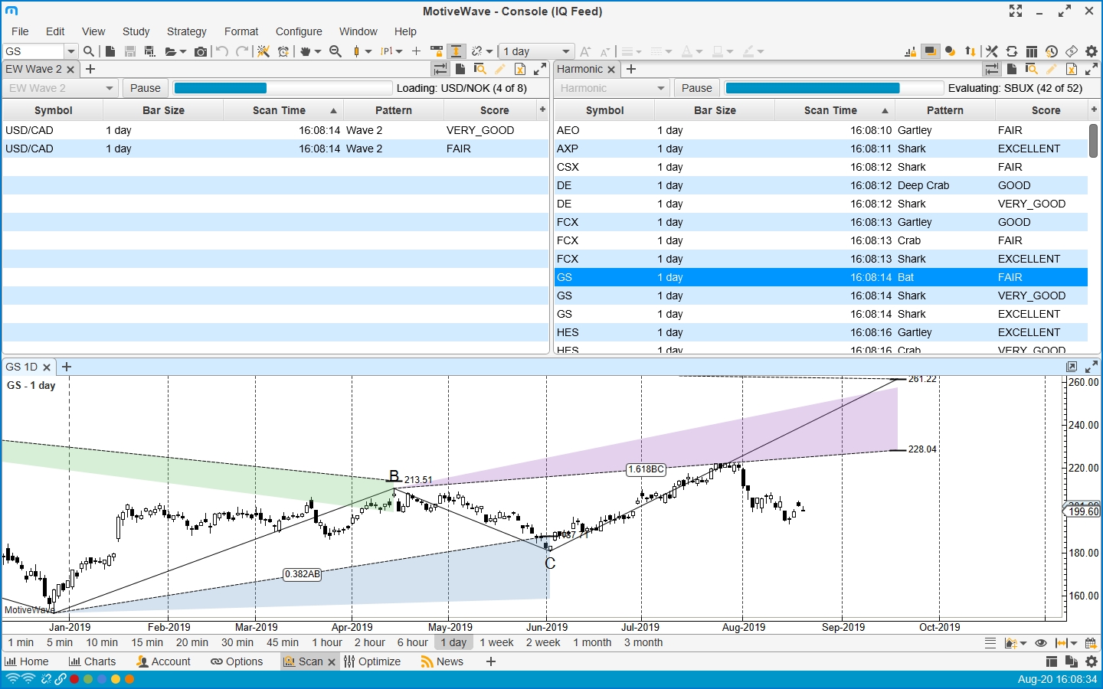Click the candlestick bar type icon

356,51
